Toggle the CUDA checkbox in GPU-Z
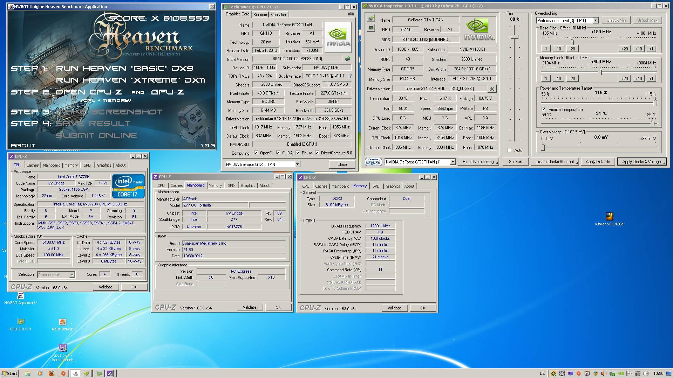This screenshot has width=673, height=378. 278,153
